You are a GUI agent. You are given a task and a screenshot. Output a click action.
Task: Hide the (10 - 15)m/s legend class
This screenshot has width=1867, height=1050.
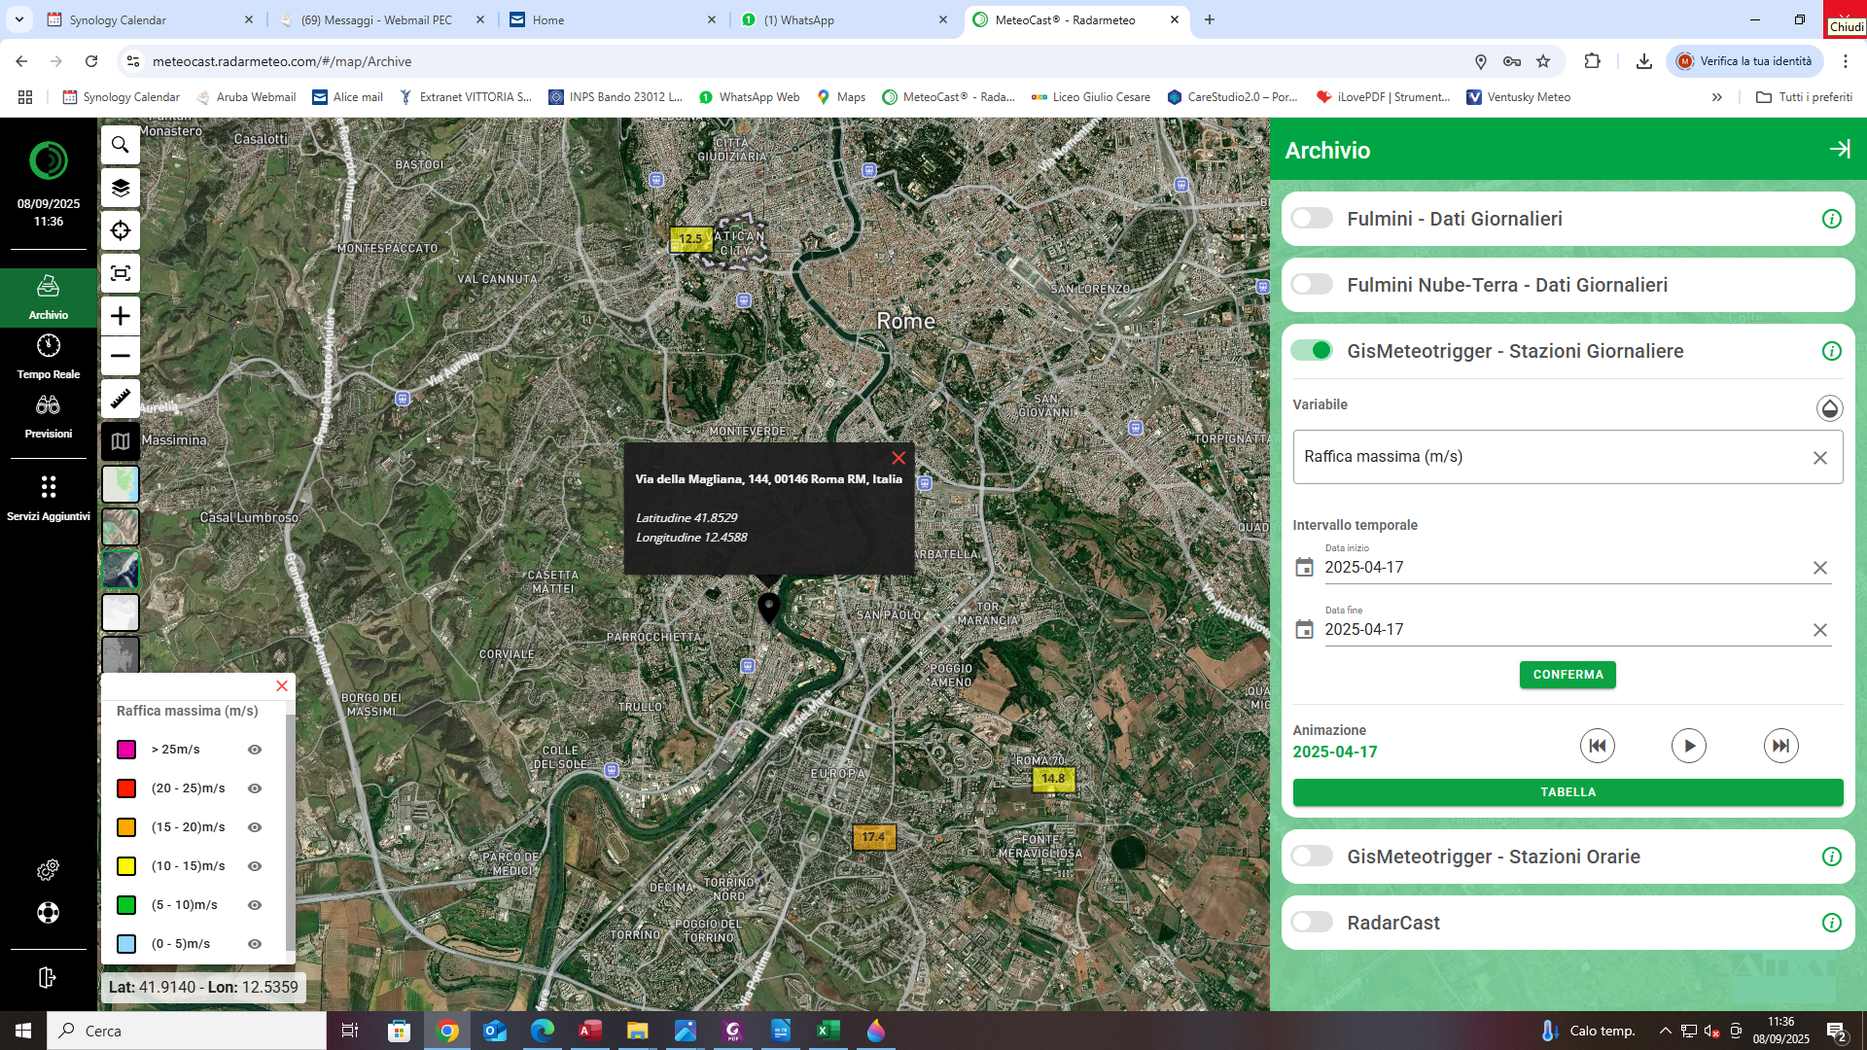tap(255, 866)
